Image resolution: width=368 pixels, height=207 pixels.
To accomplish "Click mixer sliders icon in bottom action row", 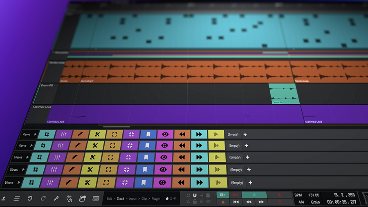I will coord(50,183).
